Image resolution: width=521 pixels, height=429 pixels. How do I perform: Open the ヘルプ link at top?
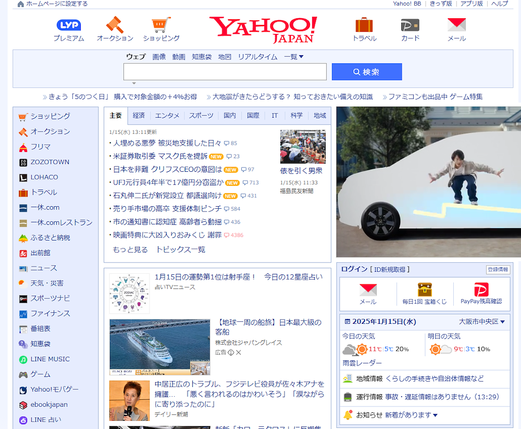coord(500,4)
